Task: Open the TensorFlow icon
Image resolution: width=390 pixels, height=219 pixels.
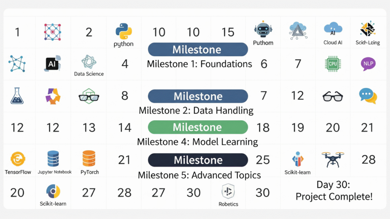Action: tap(18, 159)
